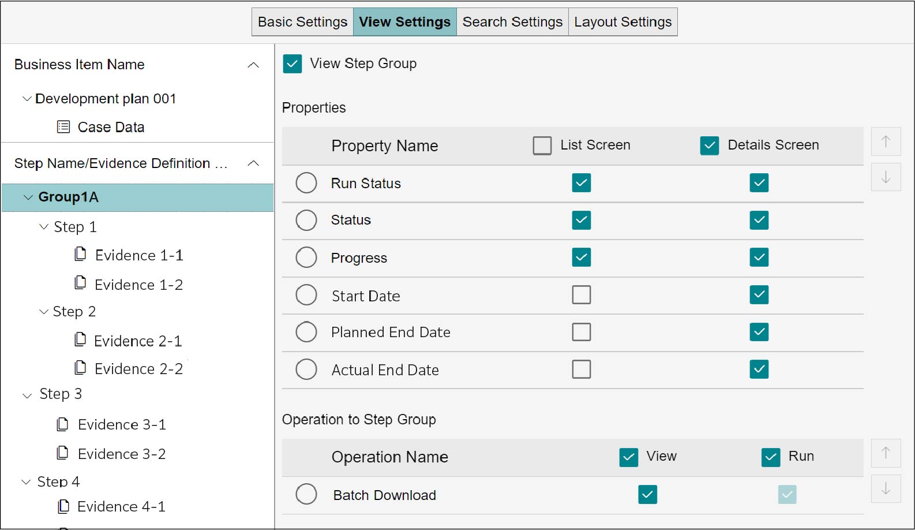
Task: Open the Search Settings tab
Action: (x=512, y=22)
